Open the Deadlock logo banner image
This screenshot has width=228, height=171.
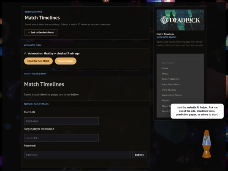[x=180, y=20]
